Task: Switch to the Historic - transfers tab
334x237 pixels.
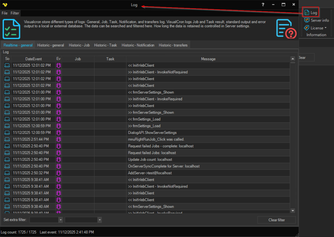Action: (x=173, y=45)
